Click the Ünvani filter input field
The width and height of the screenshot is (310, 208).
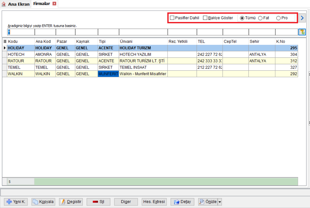(x=143, y=32)
